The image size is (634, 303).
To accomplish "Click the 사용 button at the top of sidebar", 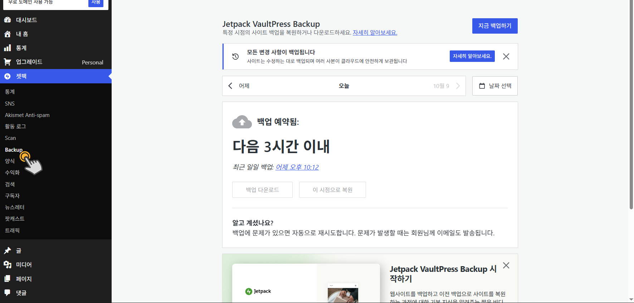I will coord(96,3).
